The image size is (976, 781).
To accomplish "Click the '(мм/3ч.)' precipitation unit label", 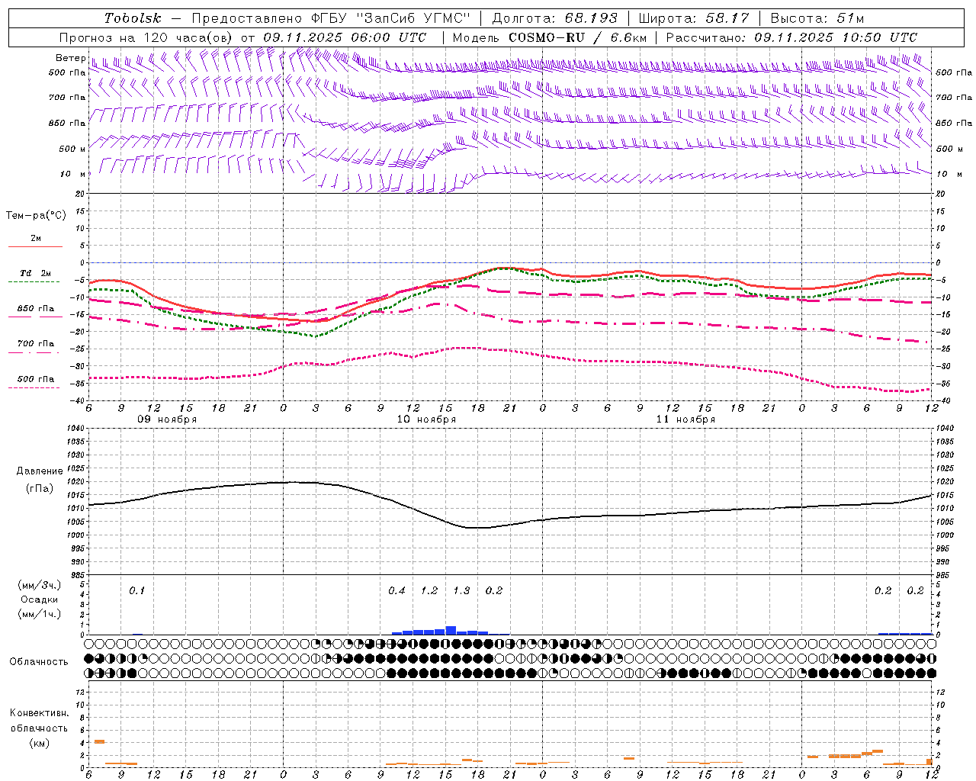I will coord(40,586).
